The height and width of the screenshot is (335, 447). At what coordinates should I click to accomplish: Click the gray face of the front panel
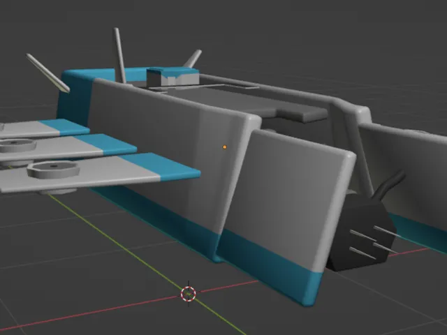point(293,195)
